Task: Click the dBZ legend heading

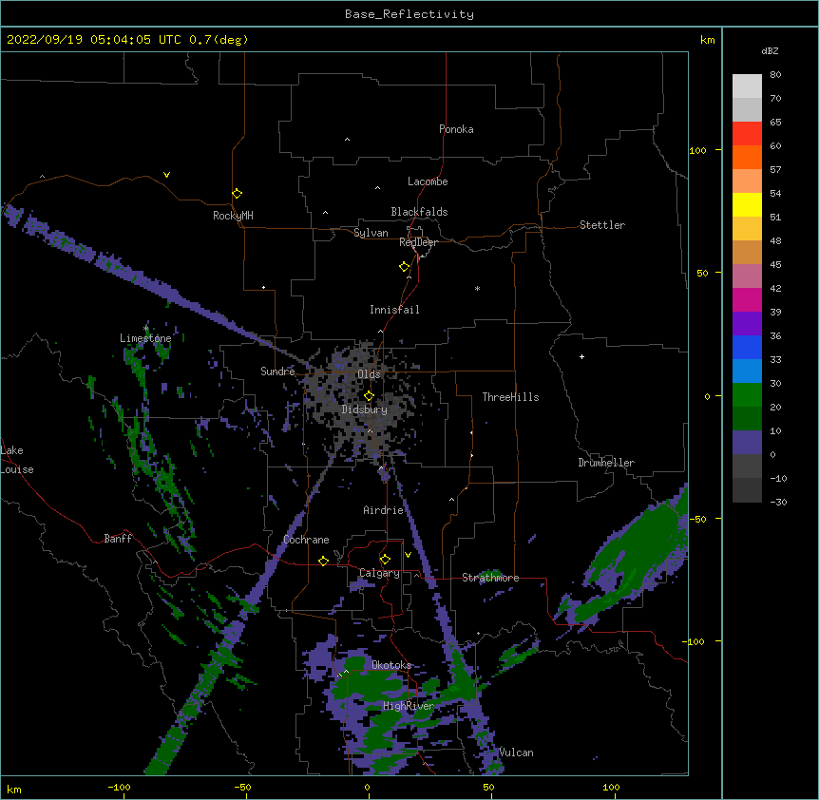Action: (x=770, y=51)
